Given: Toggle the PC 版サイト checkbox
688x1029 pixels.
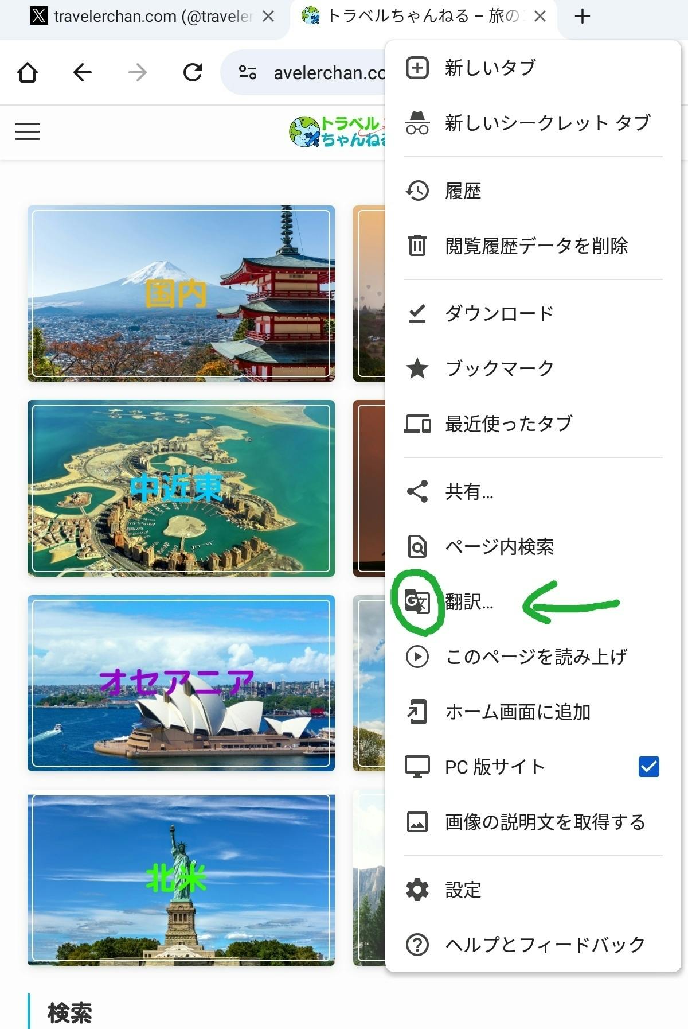Looking at the screenshot, I should [x=649, y=767].
